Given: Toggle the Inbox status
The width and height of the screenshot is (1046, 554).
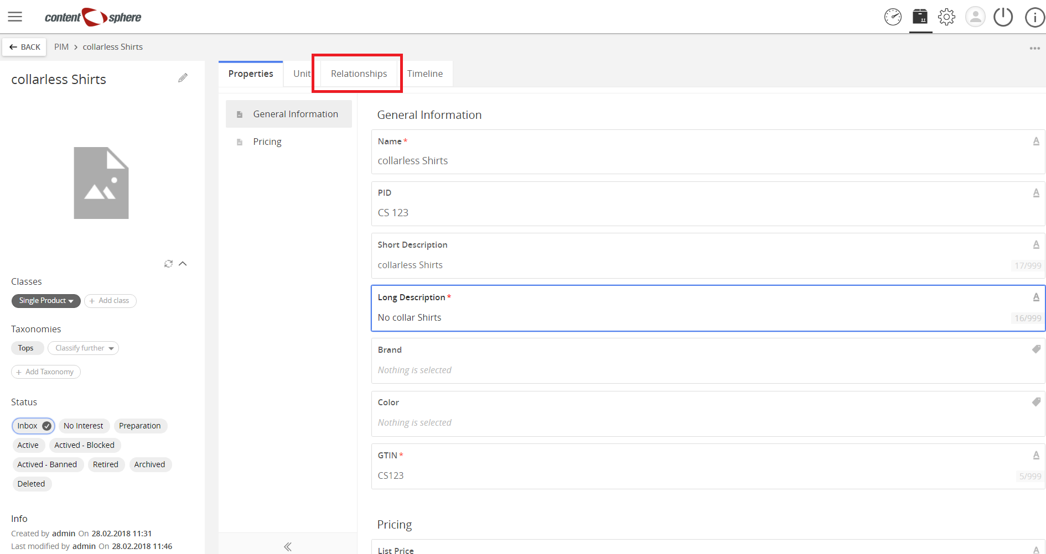Looking at the screenshot, I should point(33,426).
